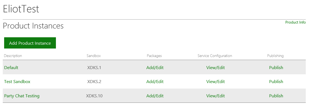Open the Default product instance
The height and width of the screenshot is (108, 311).
(x=11, y=67)
